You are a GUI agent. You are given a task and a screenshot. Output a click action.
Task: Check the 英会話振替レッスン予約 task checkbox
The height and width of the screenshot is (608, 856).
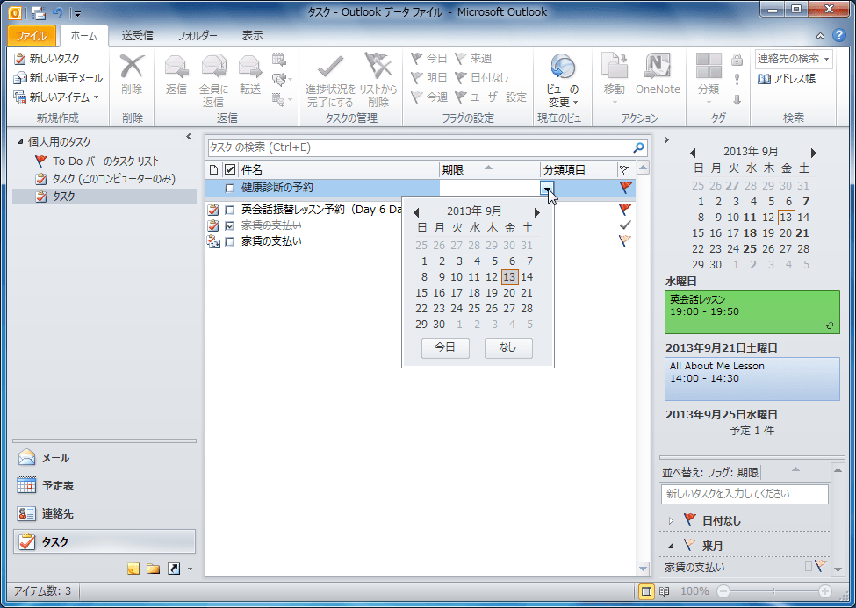pyautogui.click(x=229, y=210)
